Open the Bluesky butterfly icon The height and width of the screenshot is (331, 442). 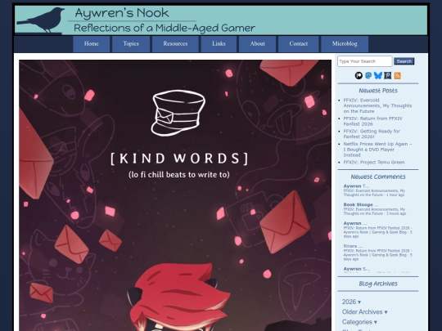pyautogui.click(x=378, y=75)
